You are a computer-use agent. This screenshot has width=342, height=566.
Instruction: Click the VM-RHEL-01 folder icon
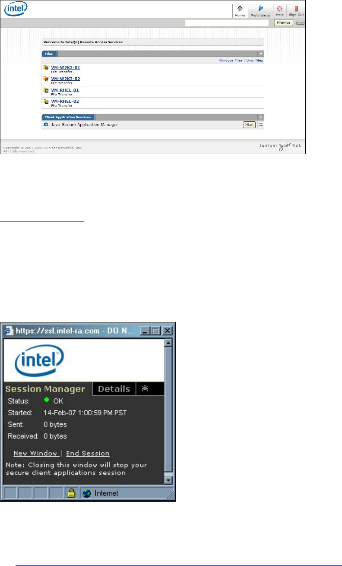(x=46, y=90)
